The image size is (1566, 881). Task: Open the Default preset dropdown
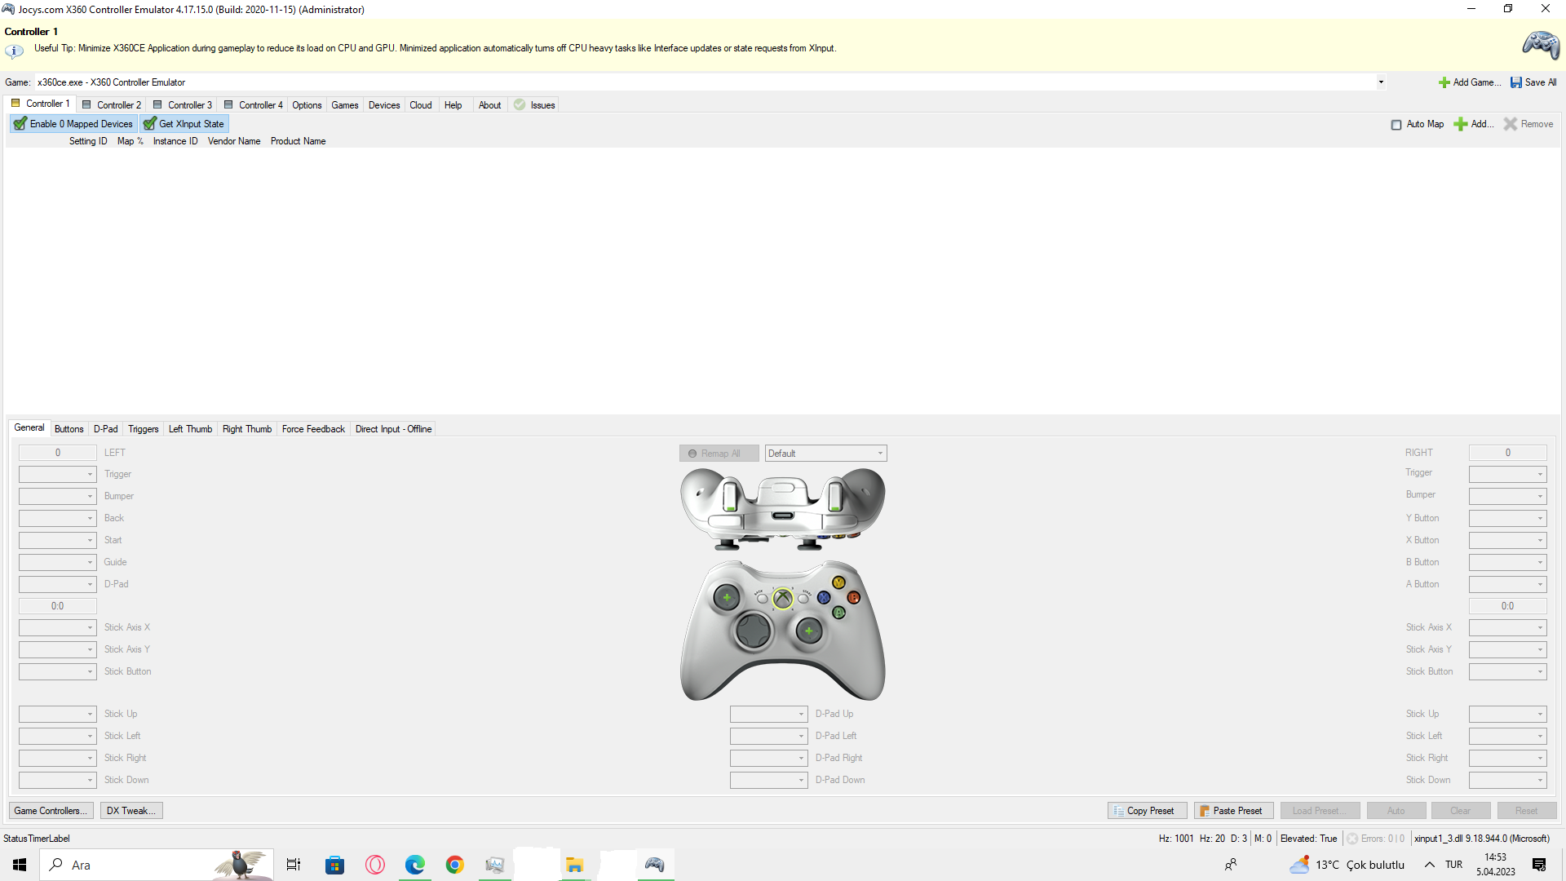pyautogui.click(x=825, y=454)
